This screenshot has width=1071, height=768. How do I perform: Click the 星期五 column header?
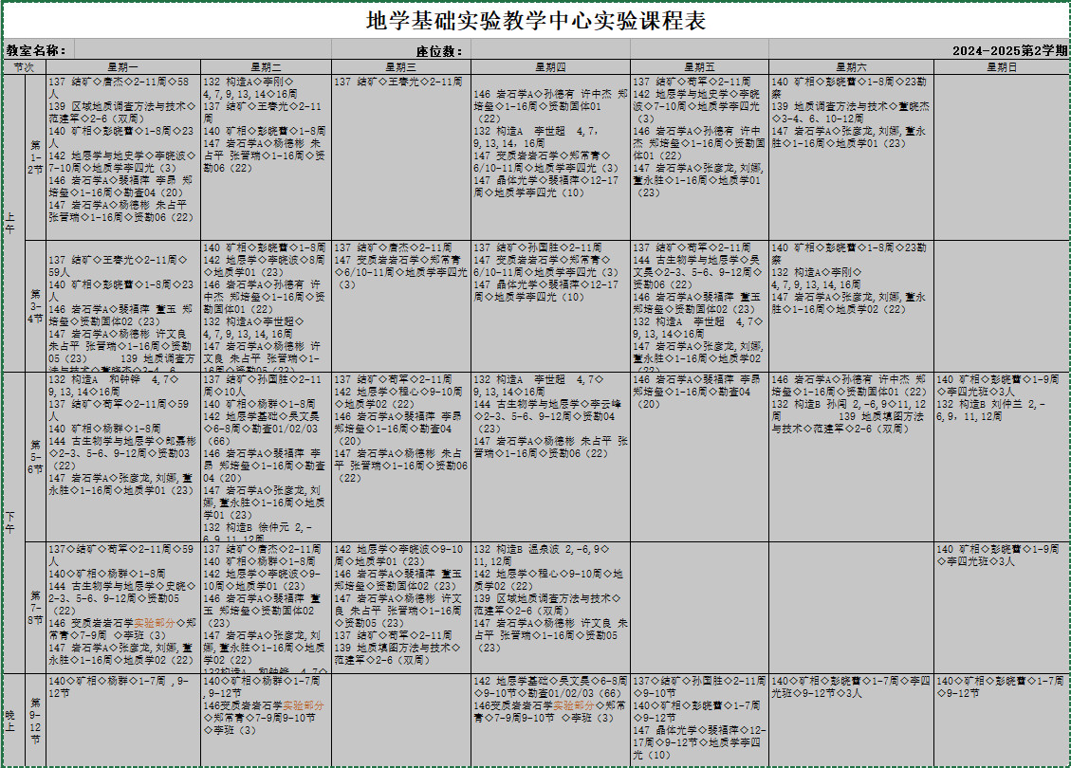pyautogui.click(x=698, y=67)
